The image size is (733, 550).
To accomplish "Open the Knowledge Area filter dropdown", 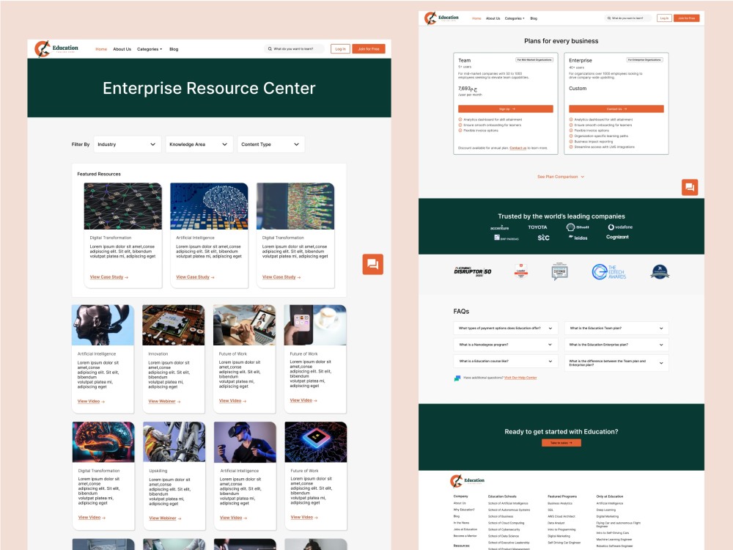I will point(199,144).
